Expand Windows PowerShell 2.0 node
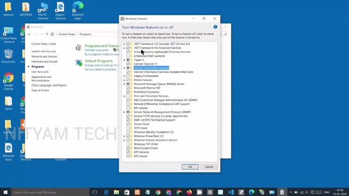 (124, 136)
